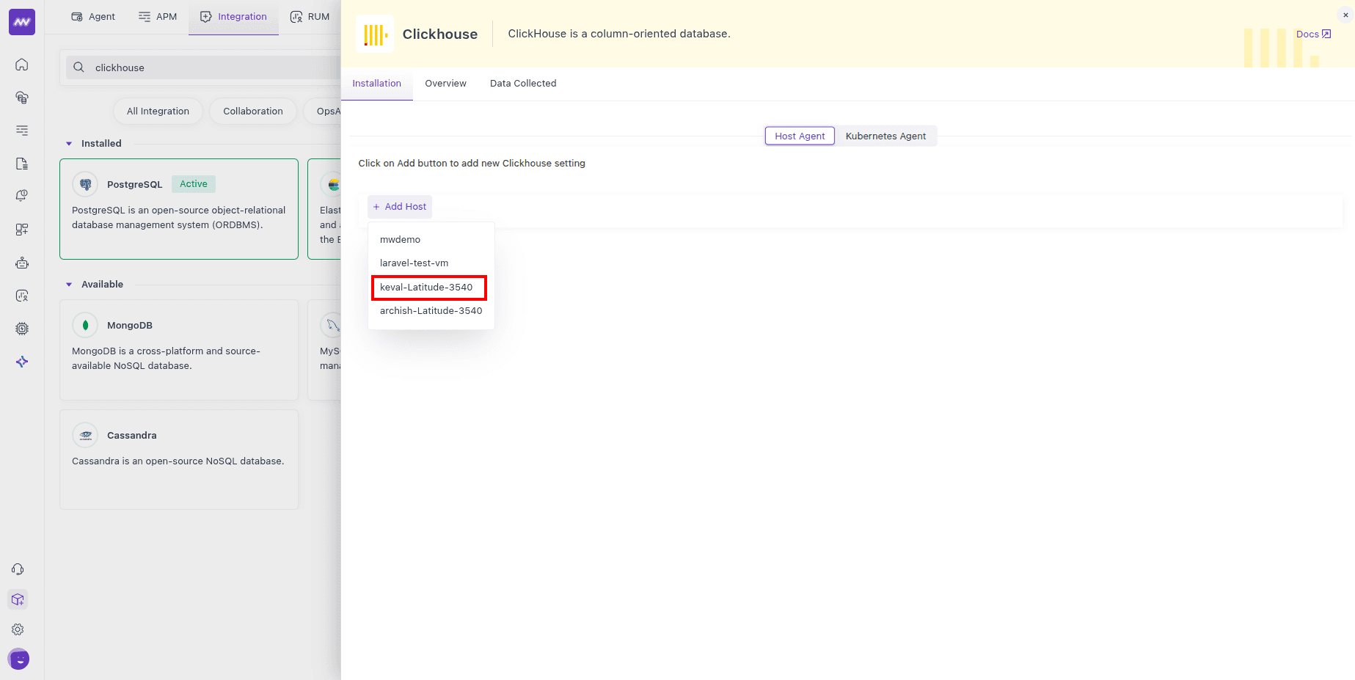Collapse the Available section
Viewport: 1355px width, 680px height.
click(x=69, y=285)
